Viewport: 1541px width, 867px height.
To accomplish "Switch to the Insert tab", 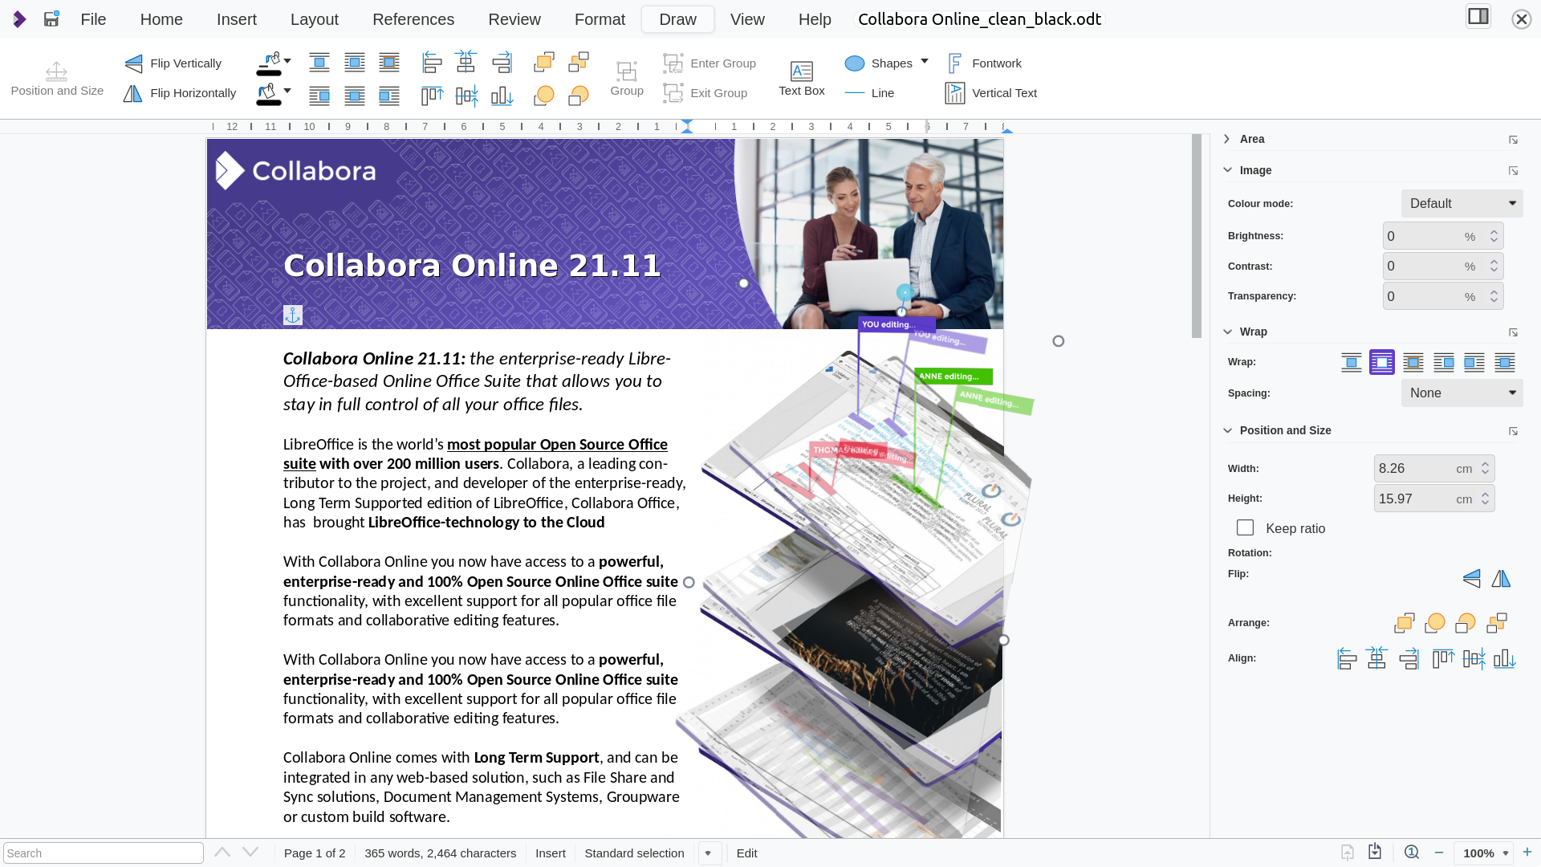I will (237, 19).
